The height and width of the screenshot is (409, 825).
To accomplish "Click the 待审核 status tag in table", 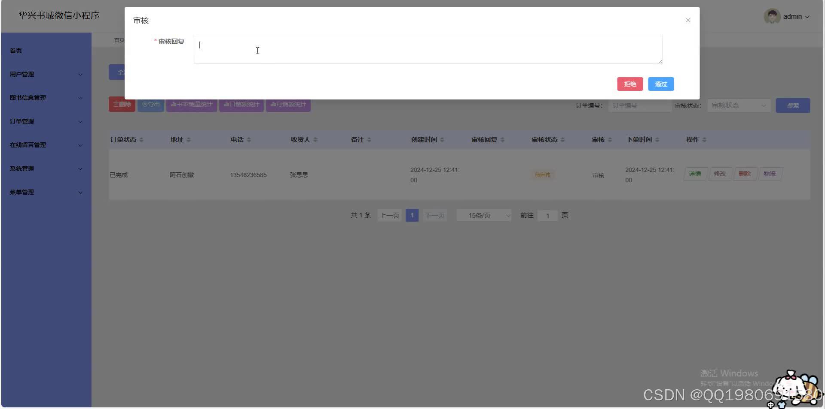I will click(x=543, y=174).
